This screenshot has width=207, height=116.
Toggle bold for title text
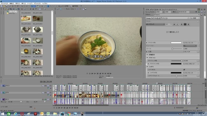(174, 24)
